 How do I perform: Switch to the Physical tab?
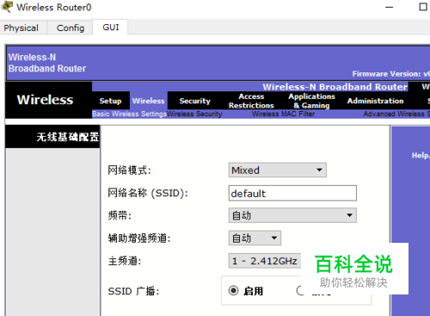coord(21,28)
